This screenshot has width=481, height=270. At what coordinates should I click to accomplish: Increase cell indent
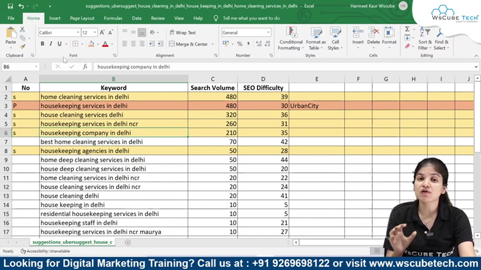tap(160, 44)
